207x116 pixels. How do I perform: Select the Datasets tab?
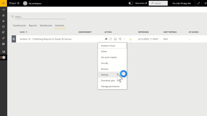(x=60, y=26)
